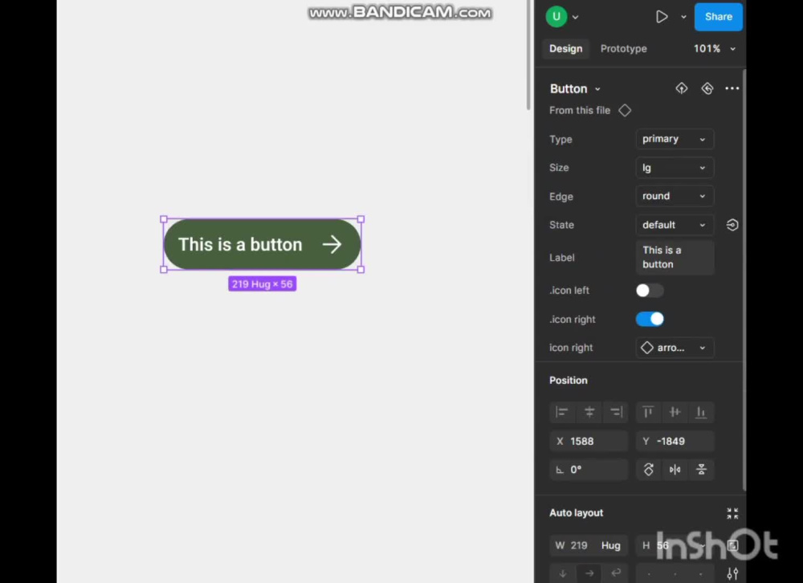
Task: Open the 101% zoom dropdown
Action: pos(715,49)
